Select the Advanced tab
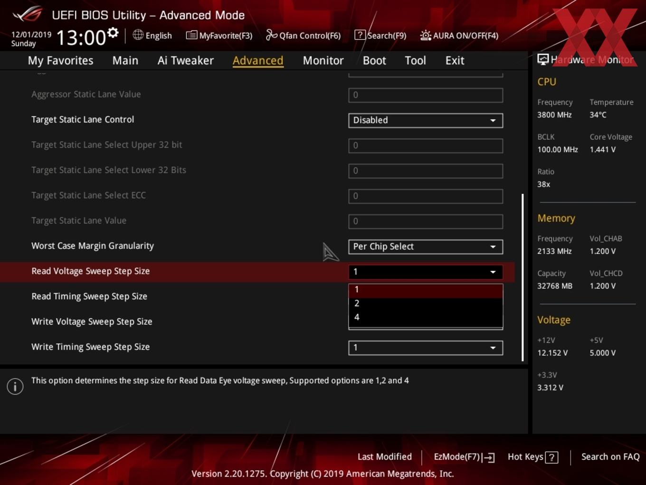646x485 pixels. coord(258,60)
